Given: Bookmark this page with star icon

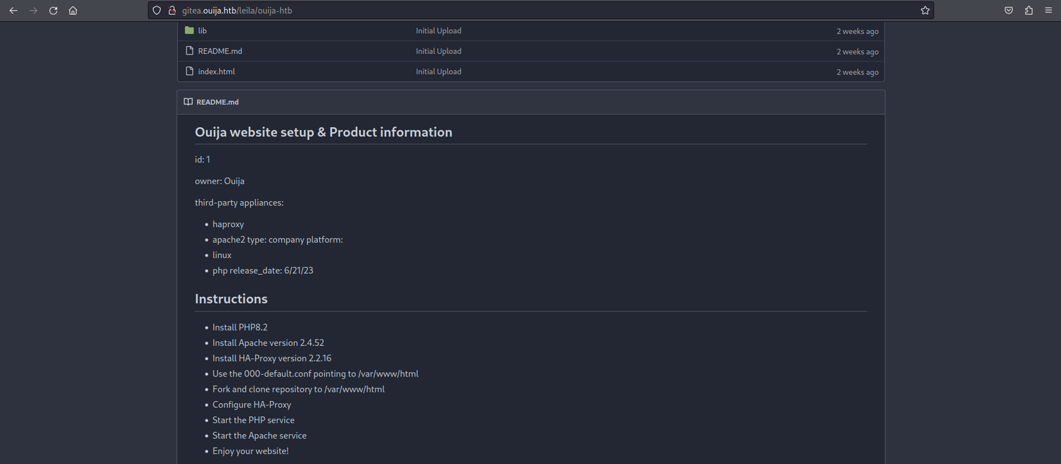Looking at the screenshot, I should point(925,11).
